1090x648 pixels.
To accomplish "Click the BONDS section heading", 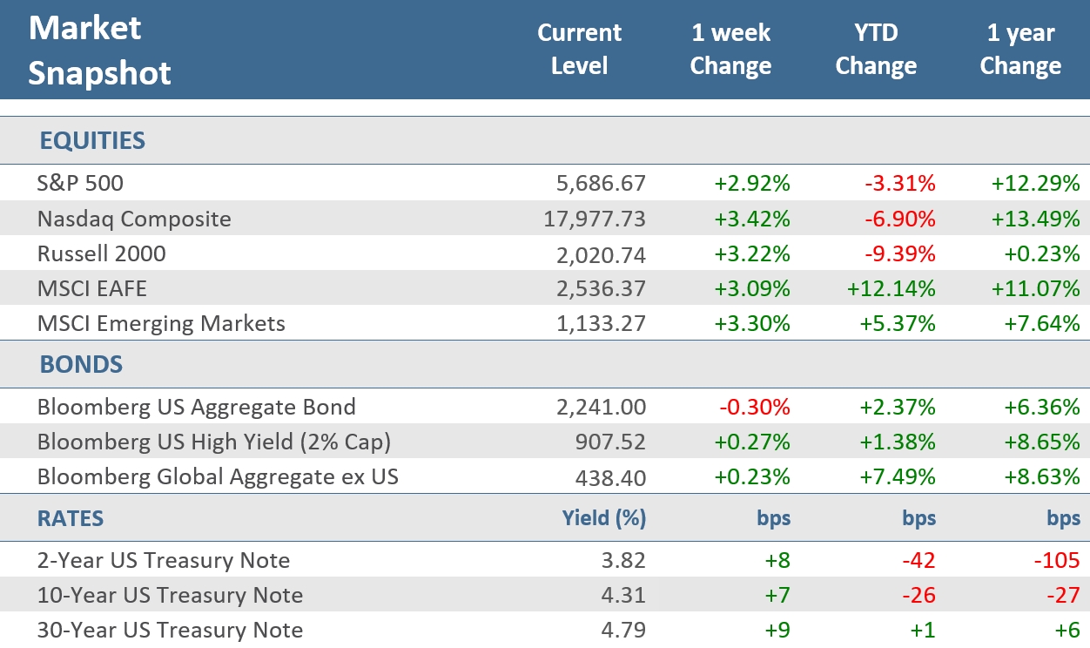I will tap(81, 365).
